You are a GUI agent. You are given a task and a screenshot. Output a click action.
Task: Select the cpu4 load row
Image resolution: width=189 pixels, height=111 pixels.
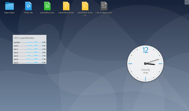click(x=29, y=59)
